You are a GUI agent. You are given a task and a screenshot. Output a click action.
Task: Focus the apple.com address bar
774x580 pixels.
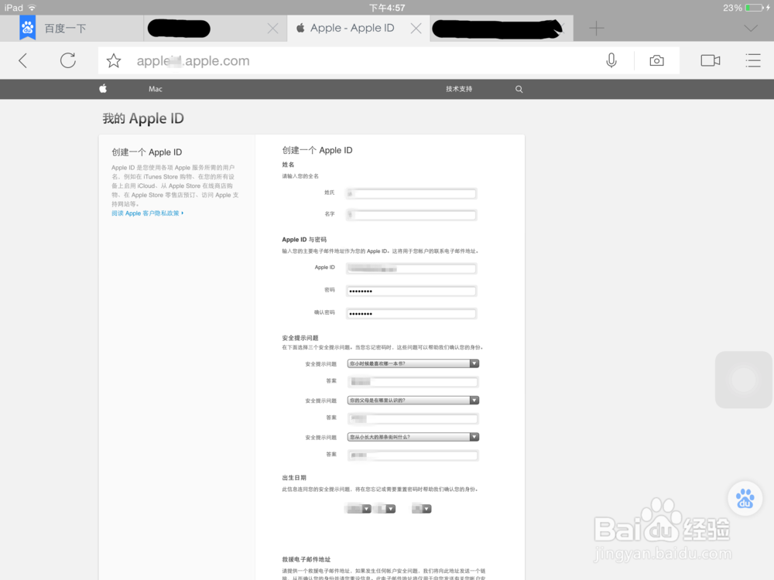[345, 60]
